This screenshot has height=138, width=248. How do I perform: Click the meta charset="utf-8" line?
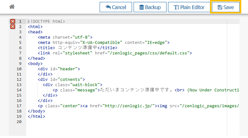coord(65,37)
